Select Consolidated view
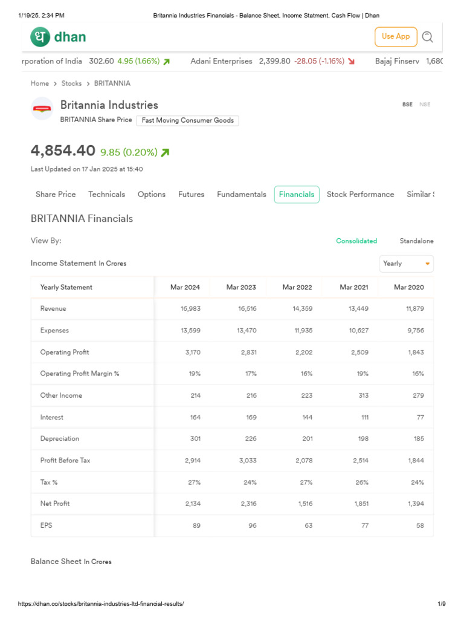 click(x=356, y=241)
